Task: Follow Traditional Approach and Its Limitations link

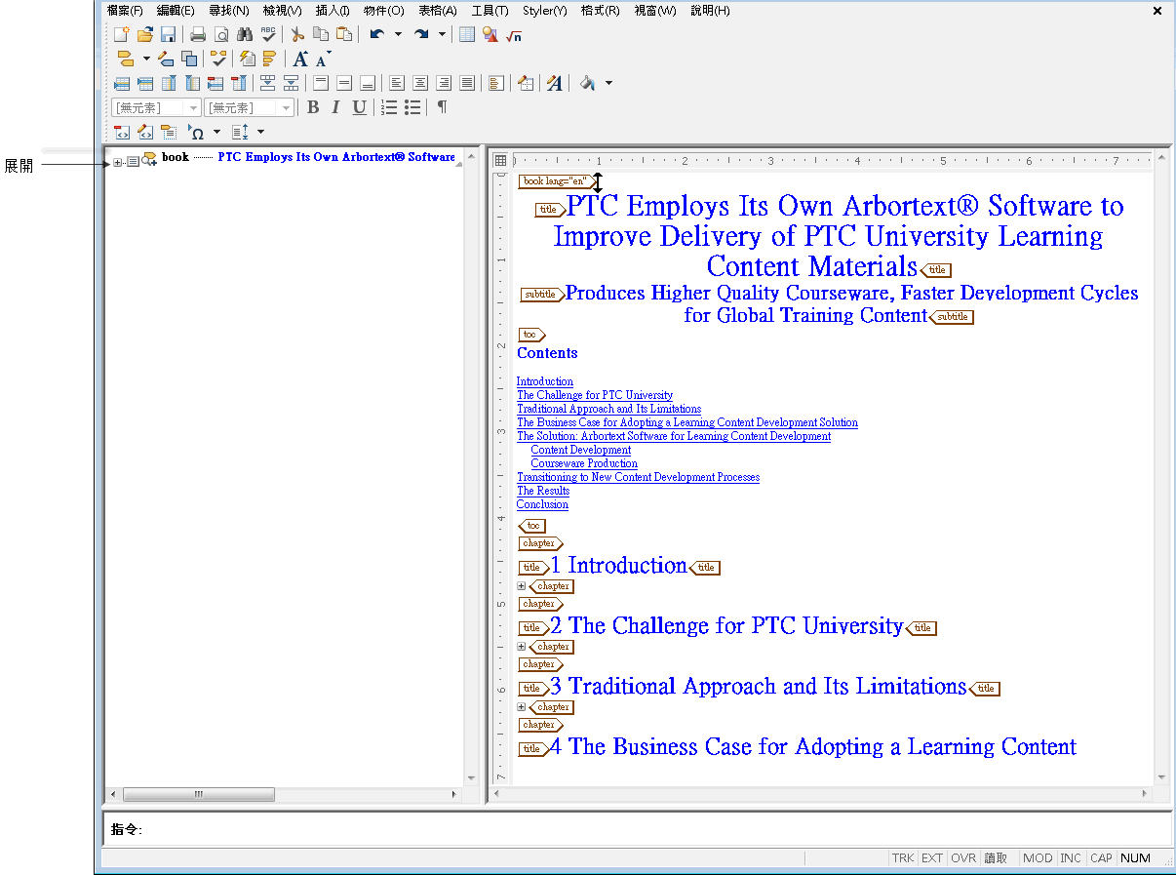Action: pyautogui.click(x=608, y=409)
